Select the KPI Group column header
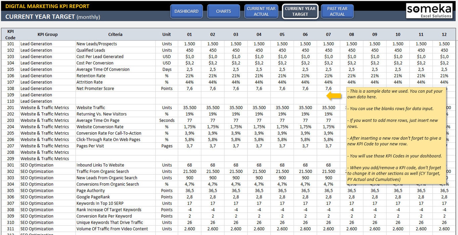458x235 pixels. tap(48, 34)
